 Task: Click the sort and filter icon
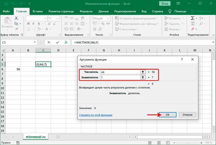201,18
